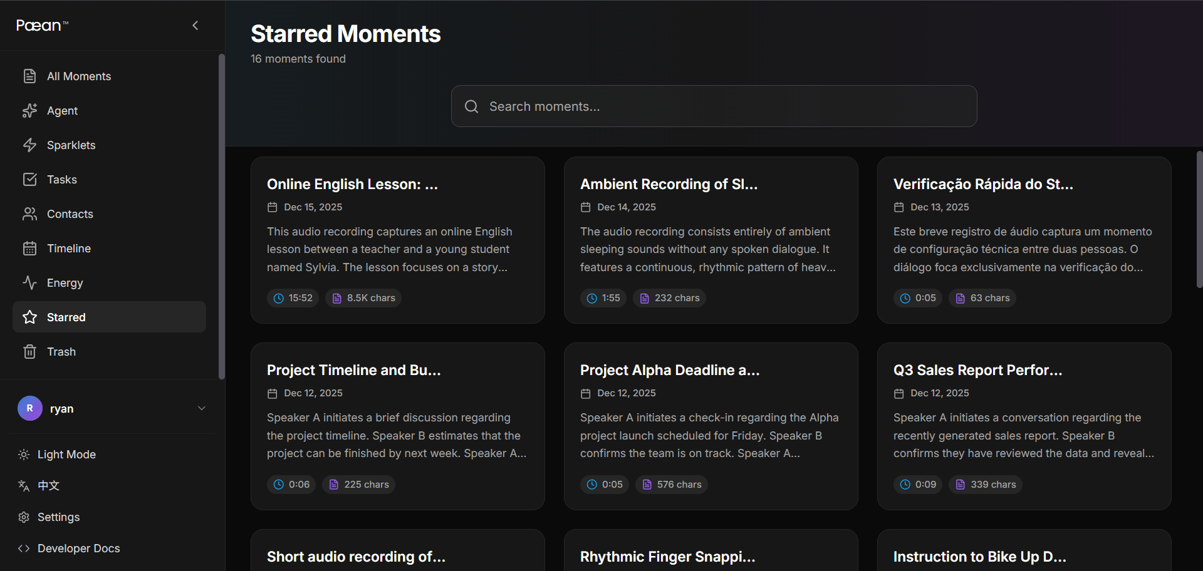Select the All Moments icon
The image size is (1203, 571).
point(30,76)
